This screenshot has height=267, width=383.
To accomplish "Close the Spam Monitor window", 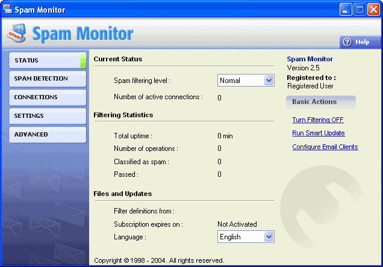I will pyautogui.click(x=373, y=10).
